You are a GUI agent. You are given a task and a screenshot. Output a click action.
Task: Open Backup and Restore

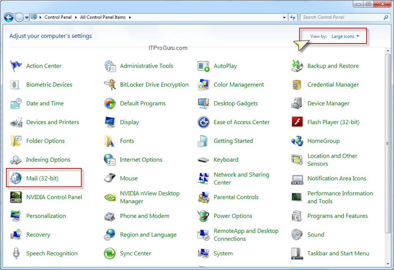(332, 66)
